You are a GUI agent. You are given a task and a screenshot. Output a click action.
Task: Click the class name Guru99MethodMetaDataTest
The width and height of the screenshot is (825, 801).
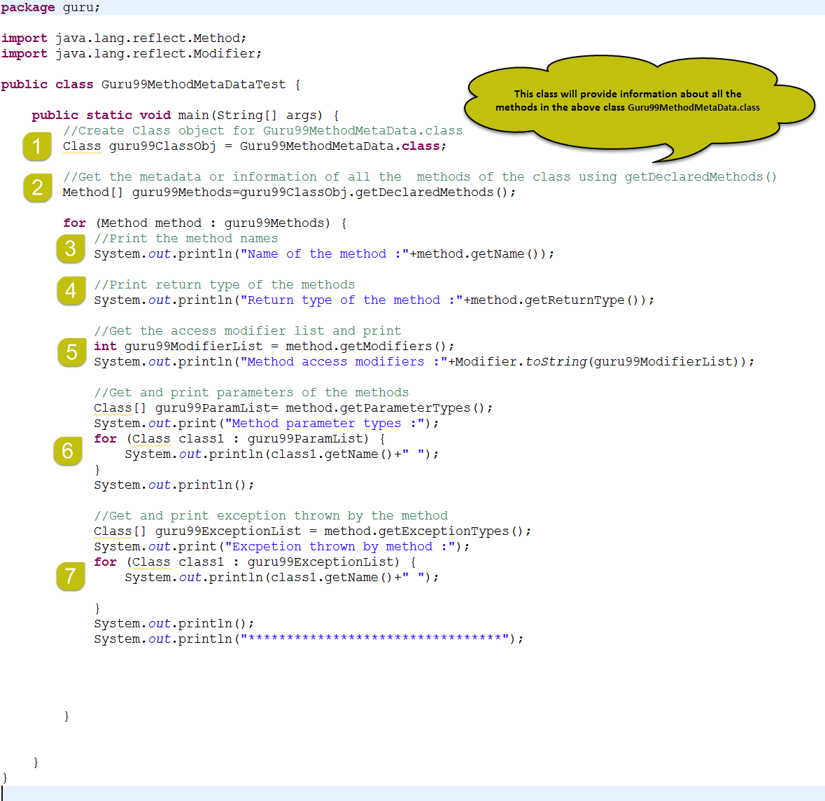[x=193, y=85]
